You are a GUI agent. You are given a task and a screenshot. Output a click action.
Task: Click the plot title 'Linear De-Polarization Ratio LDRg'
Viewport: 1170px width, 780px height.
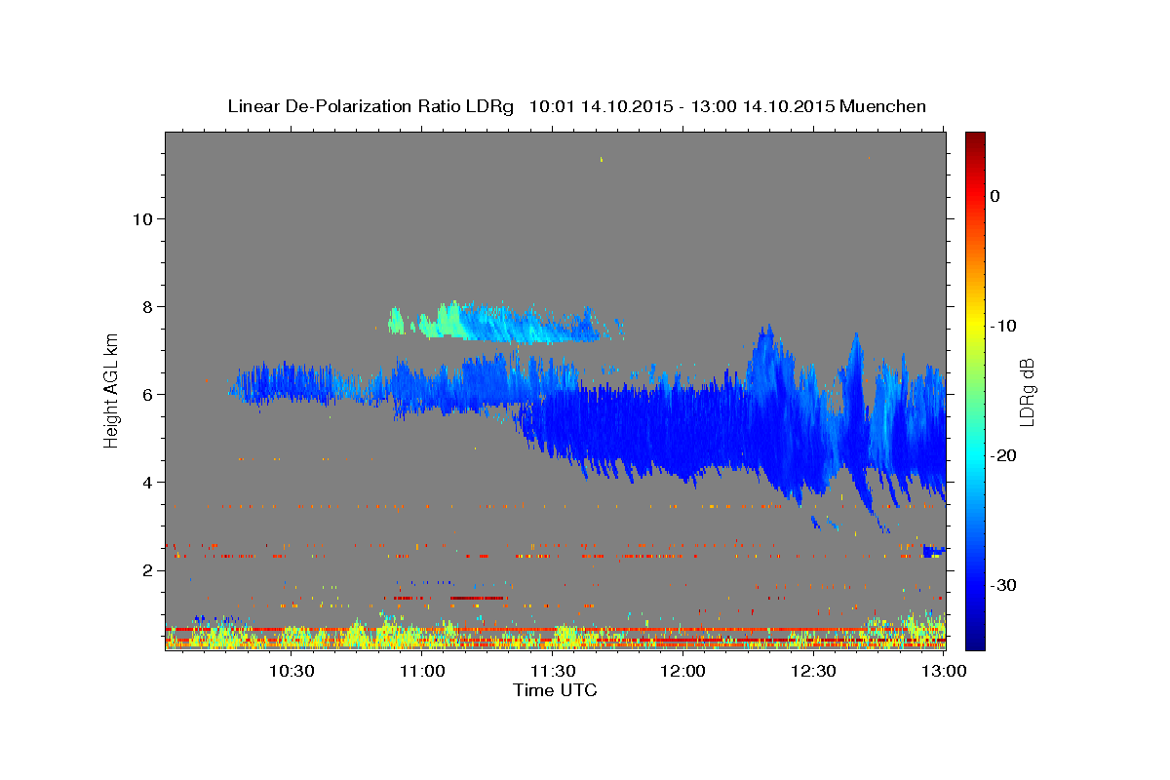[x=370, y=106]
